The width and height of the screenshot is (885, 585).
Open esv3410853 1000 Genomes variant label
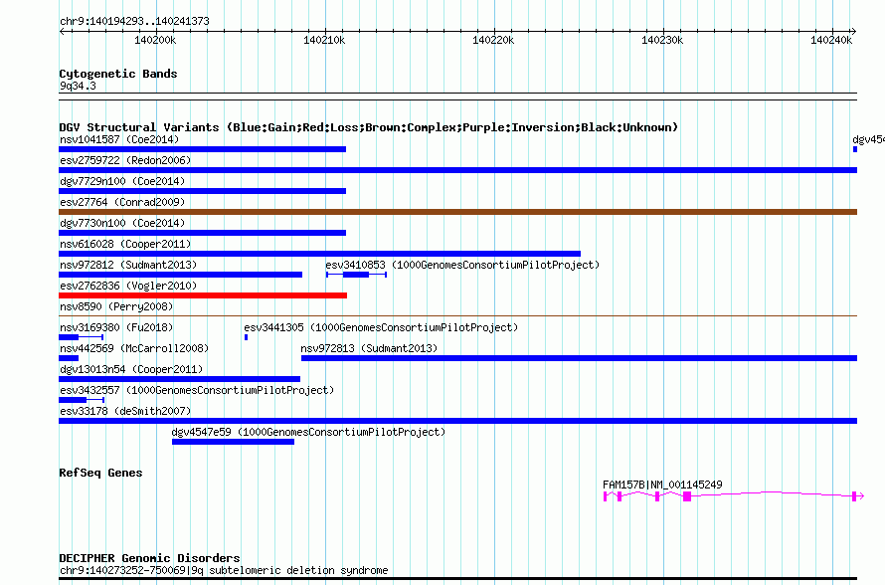462,265
